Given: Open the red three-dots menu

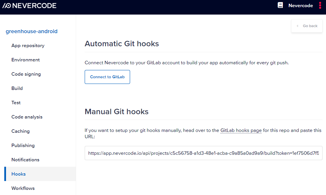Looking at the screenshot, I should [x=320, y=5].
